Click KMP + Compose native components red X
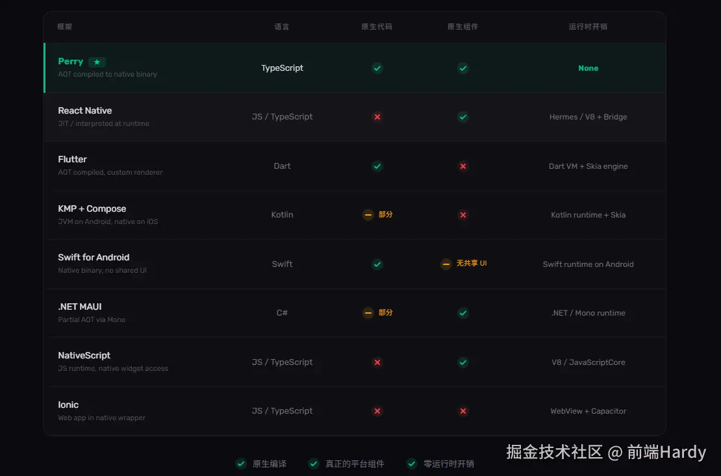This screenshot has width=721, height=476. coord(463,215)
